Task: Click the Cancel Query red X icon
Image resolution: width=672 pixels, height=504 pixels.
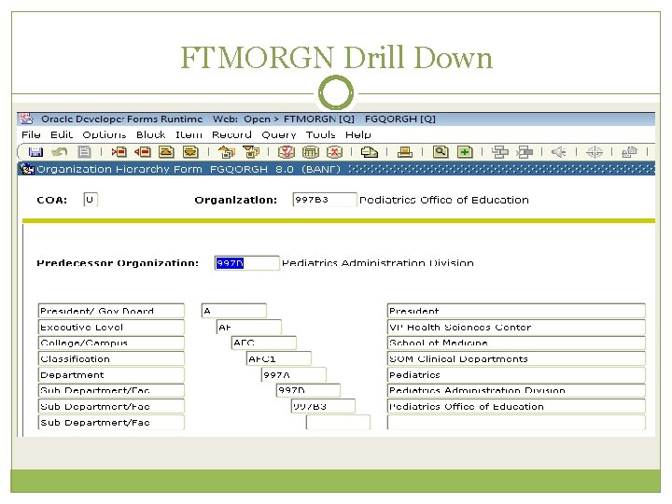Action: click(335, 152)
